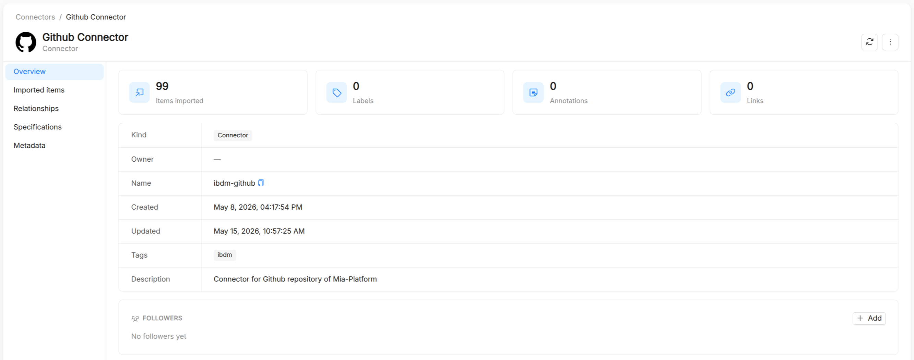Click the Items imported caption

click(179, 101)
